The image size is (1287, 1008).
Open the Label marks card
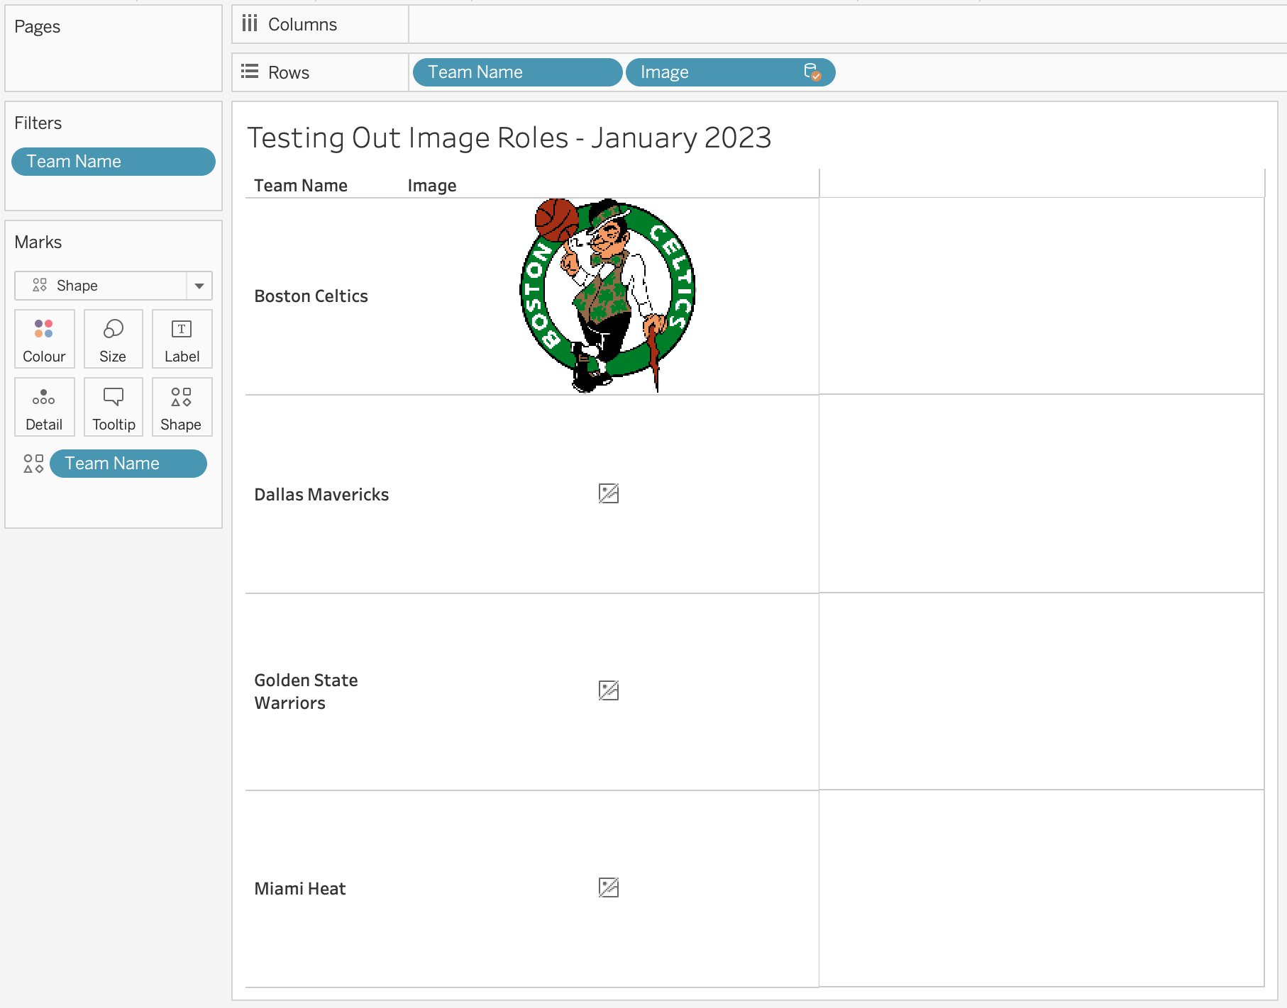point(182,339)
